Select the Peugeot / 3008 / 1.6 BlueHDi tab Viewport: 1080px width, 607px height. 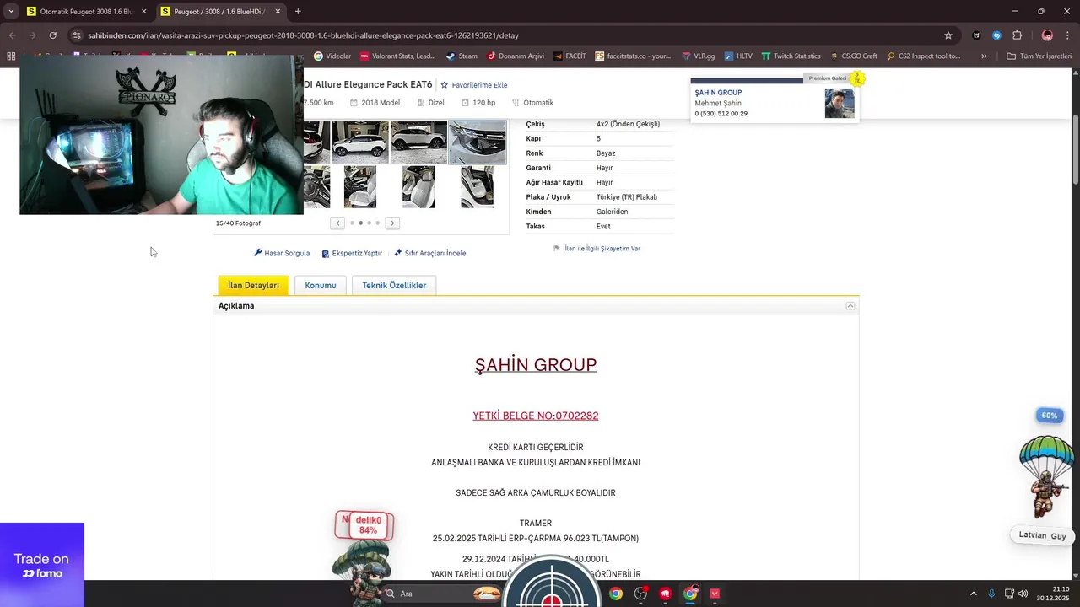pos(221,12)
